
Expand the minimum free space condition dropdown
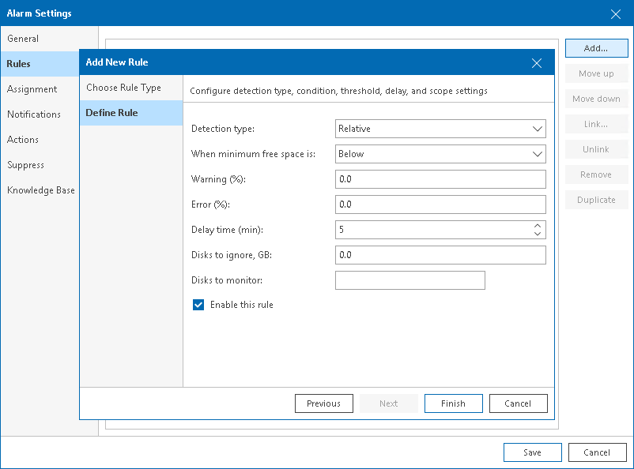pos(440,154)
